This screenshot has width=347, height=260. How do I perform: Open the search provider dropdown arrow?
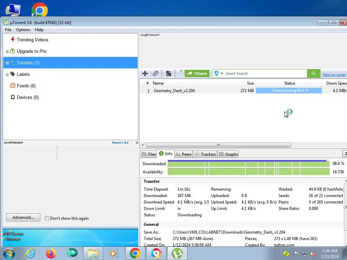(x=222, y=73)
